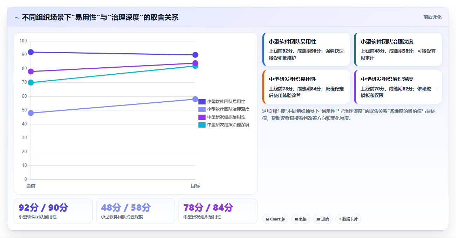
Task: Open the 中型研发组织易用性 info card
Action: pyautogui.click(x=306, y=87)
